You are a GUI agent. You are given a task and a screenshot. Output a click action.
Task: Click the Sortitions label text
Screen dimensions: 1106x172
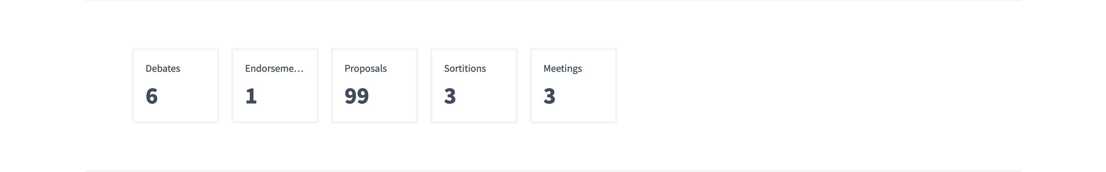(464, 69)
